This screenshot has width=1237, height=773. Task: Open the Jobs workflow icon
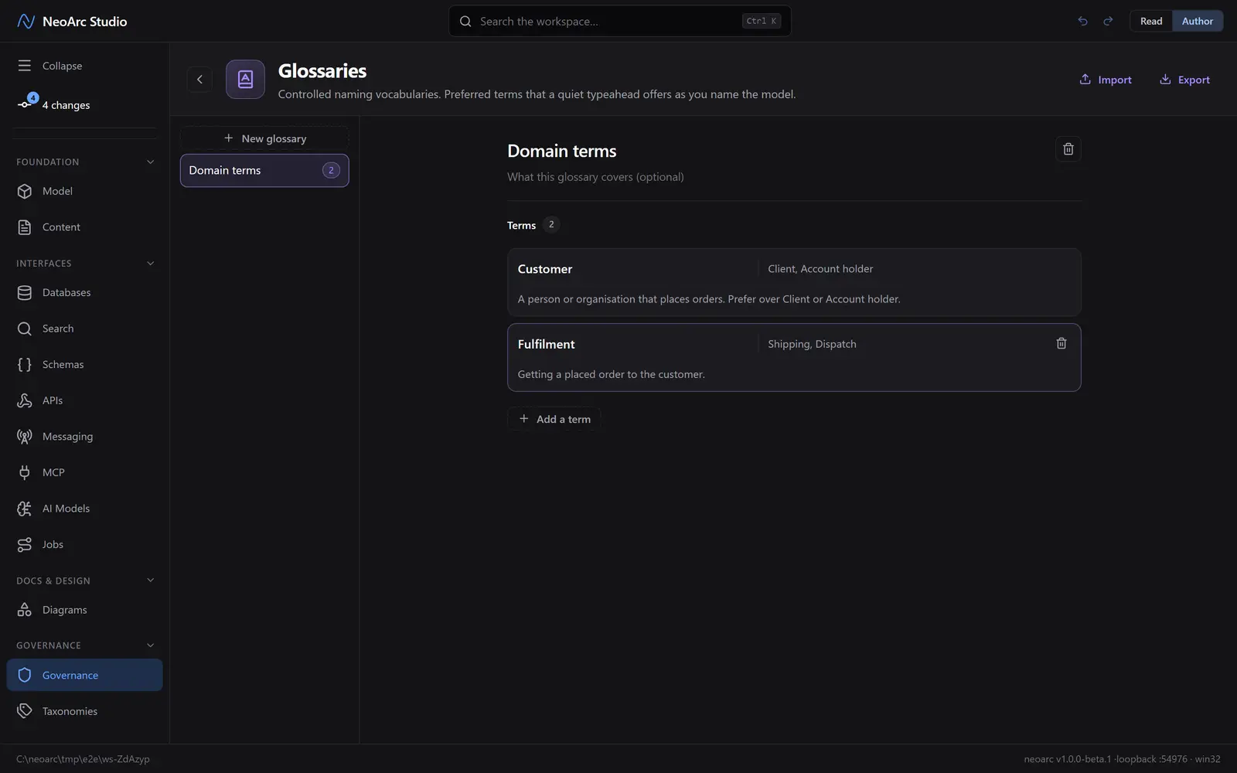tap(25, 544)
